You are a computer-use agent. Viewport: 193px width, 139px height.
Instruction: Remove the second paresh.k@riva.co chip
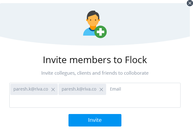click(101, 89)
